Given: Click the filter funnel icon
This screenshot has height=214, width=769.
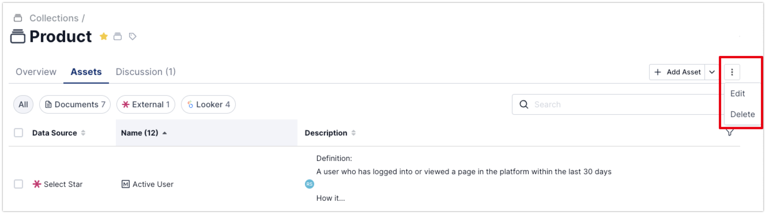Looking at the screenshot, I should (x=730, y=132).
